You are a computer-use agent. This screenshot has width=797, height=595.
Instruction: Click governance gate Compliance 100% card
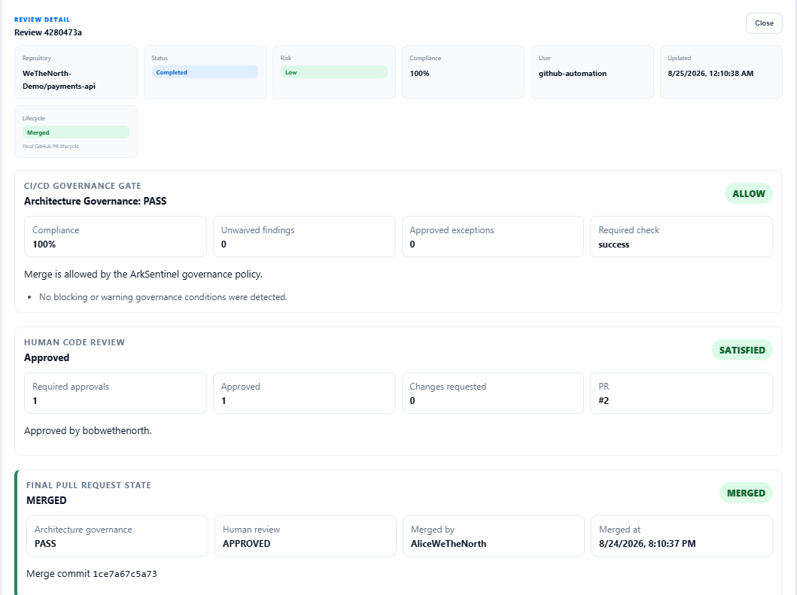click(115, 237)
